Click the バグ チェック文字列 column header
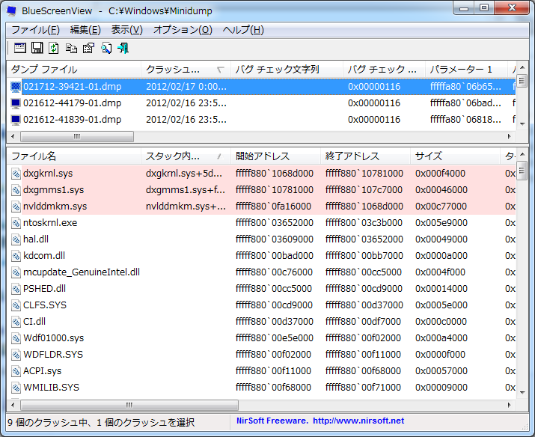Viewport: 535px width, 437px height. tap(284, 70)
